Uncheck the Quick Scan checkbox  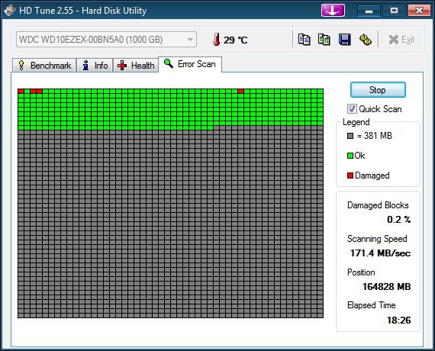point(352,109)
